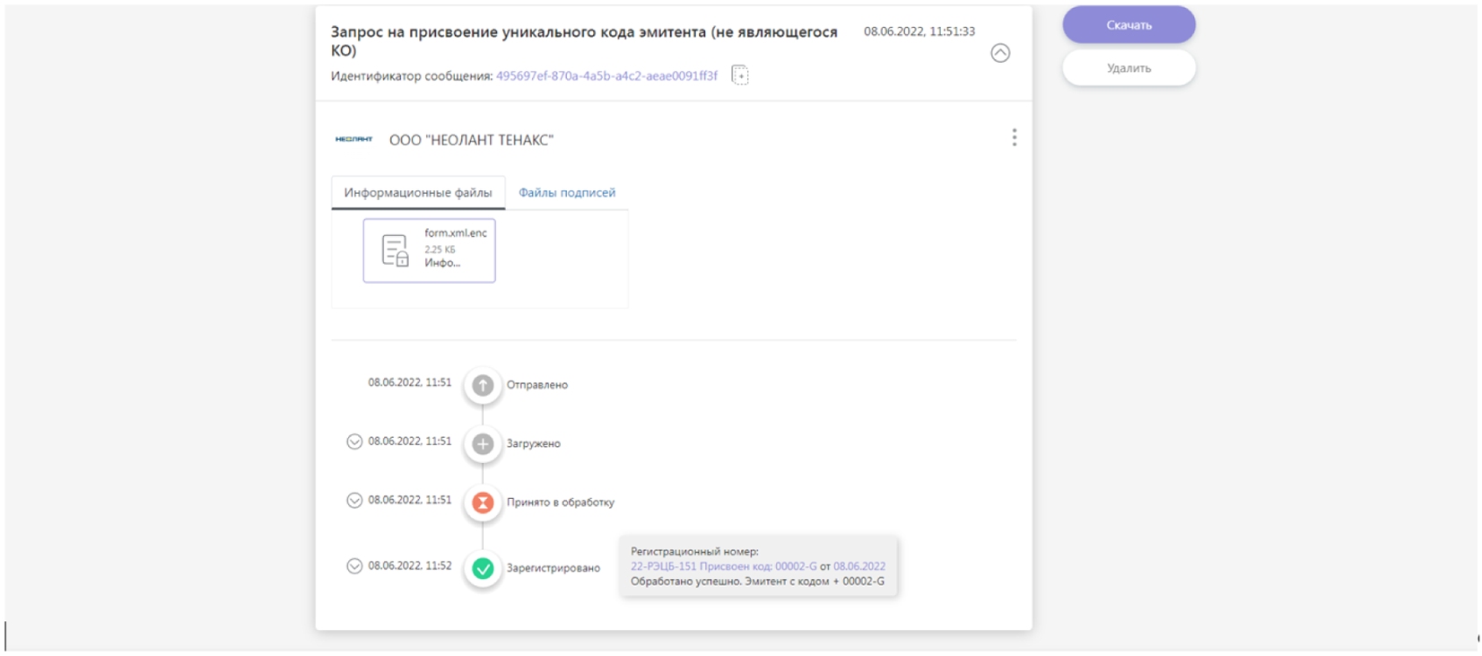Click the Отправлено up-arrow status icon
1482x656 pixels.
(x=483, y=385)
